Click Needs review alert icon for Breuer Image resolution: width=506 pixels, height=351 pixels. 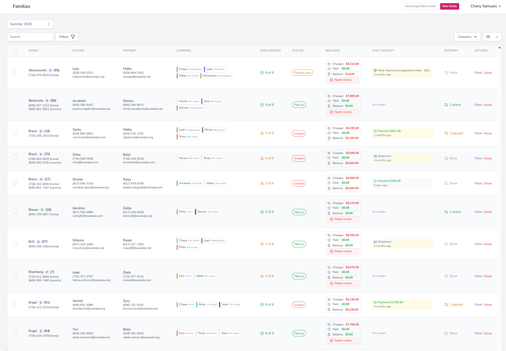pos(331,219)
